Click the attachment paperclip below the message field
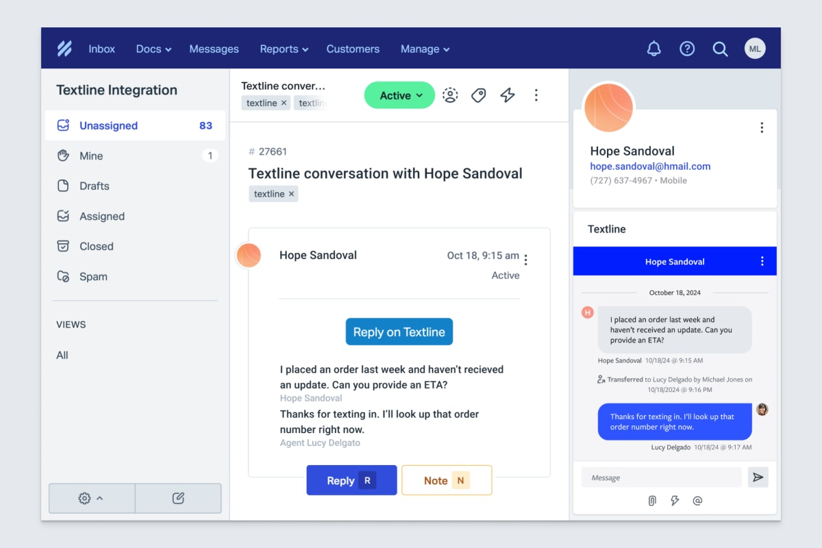The height and width of the screenshot is (548, 822). pyautogui.click(x=651, y=501)
